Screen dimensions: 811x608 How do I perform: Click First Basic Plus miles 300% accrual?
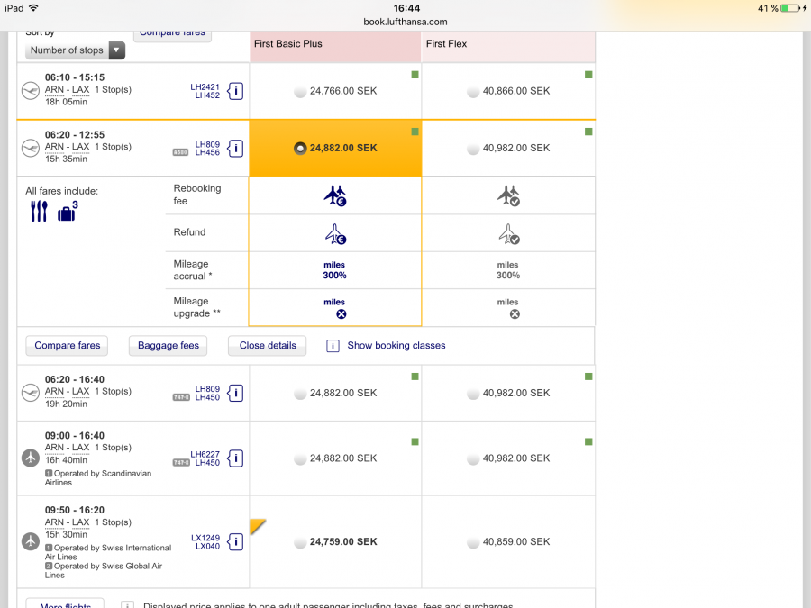point(334,270)
